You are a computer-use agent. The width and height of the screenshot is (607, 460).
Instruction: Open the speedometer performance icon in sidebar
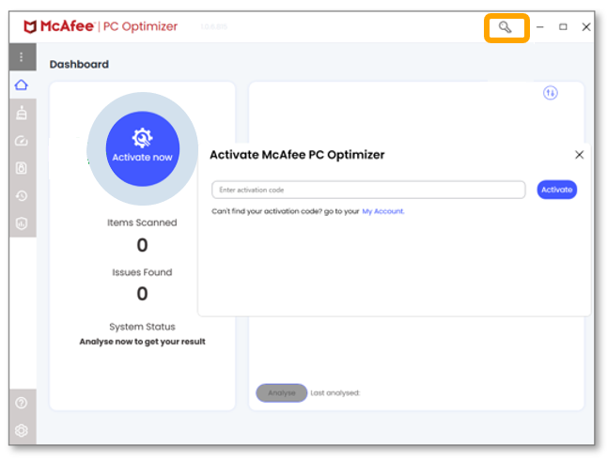(22, 141)
